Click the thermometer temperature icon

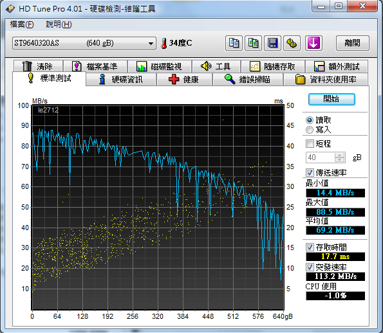coord(163,44)
